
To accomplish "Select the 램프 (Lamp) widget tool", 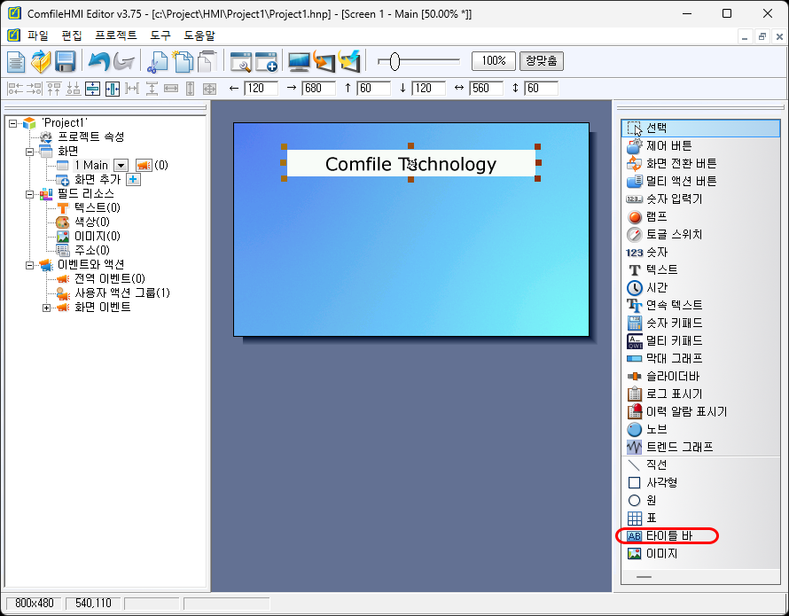I will [x=652, y=216].
